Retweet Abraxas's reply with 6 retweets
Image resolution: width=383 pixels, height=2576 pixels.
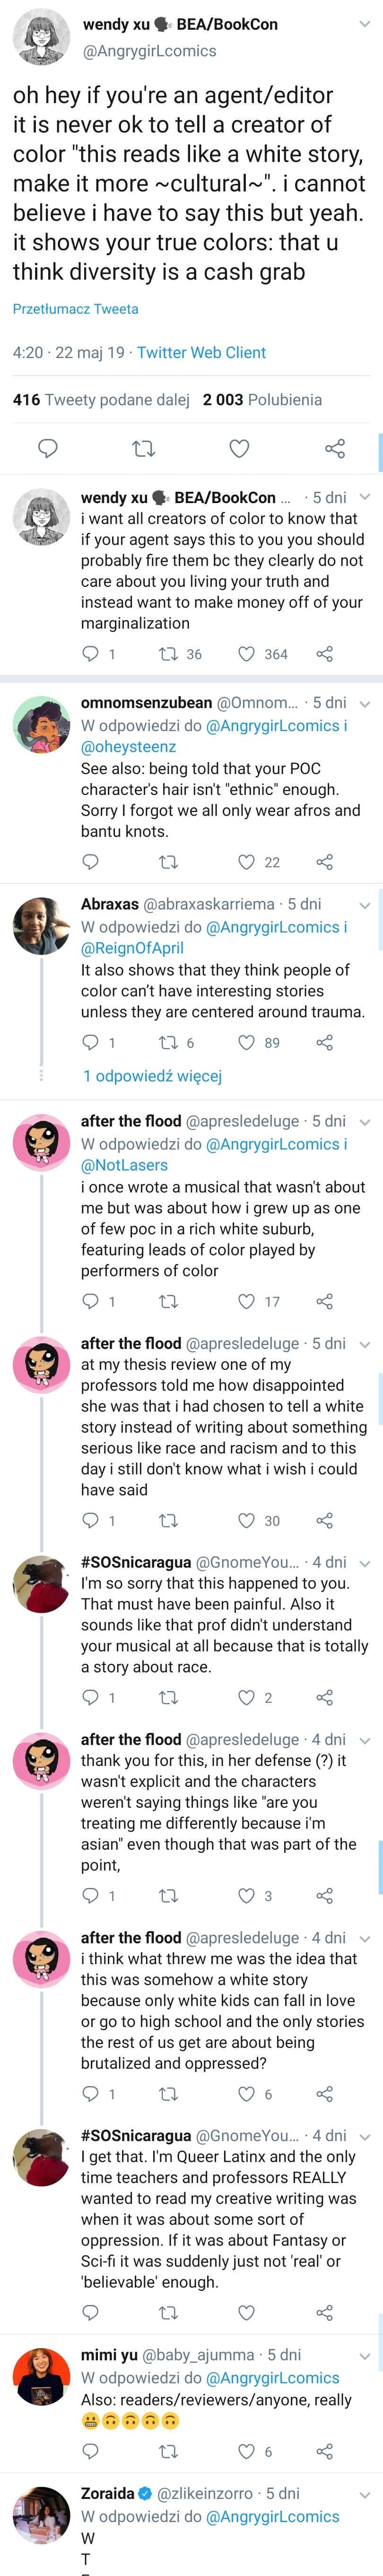point(169,1043)
